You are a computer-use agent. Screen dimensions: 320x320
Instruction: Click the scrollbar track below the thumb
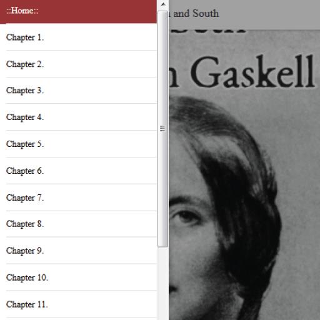click(163, 283)
